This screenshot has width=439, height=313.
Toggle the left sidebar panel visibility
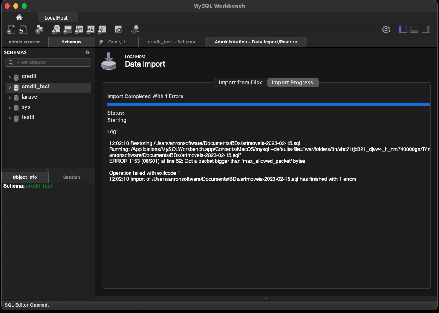[403, 29]
